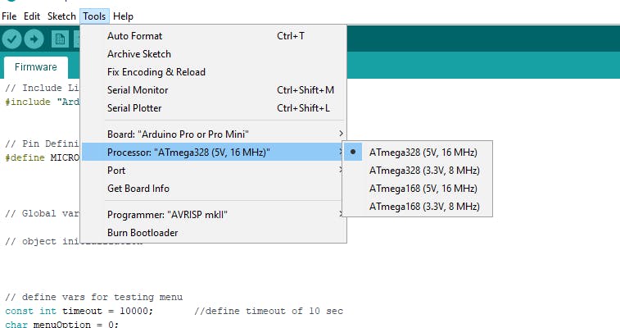620x328 pixels.
Task: Select ATmega168 (3.3V, 8 MHz) processor
Action: tap(423, 207)
